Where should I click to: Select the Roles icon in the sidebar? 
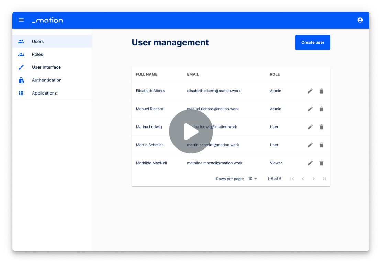click(x=21, y=54)
